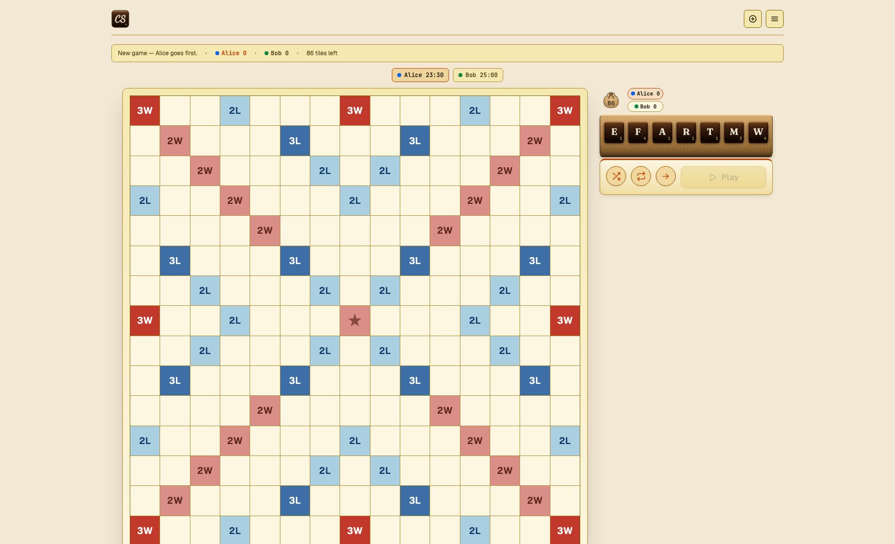Click Alice's timer 23:30 badge
Screen dimensions: 895x544
click(x=420, y=75)
